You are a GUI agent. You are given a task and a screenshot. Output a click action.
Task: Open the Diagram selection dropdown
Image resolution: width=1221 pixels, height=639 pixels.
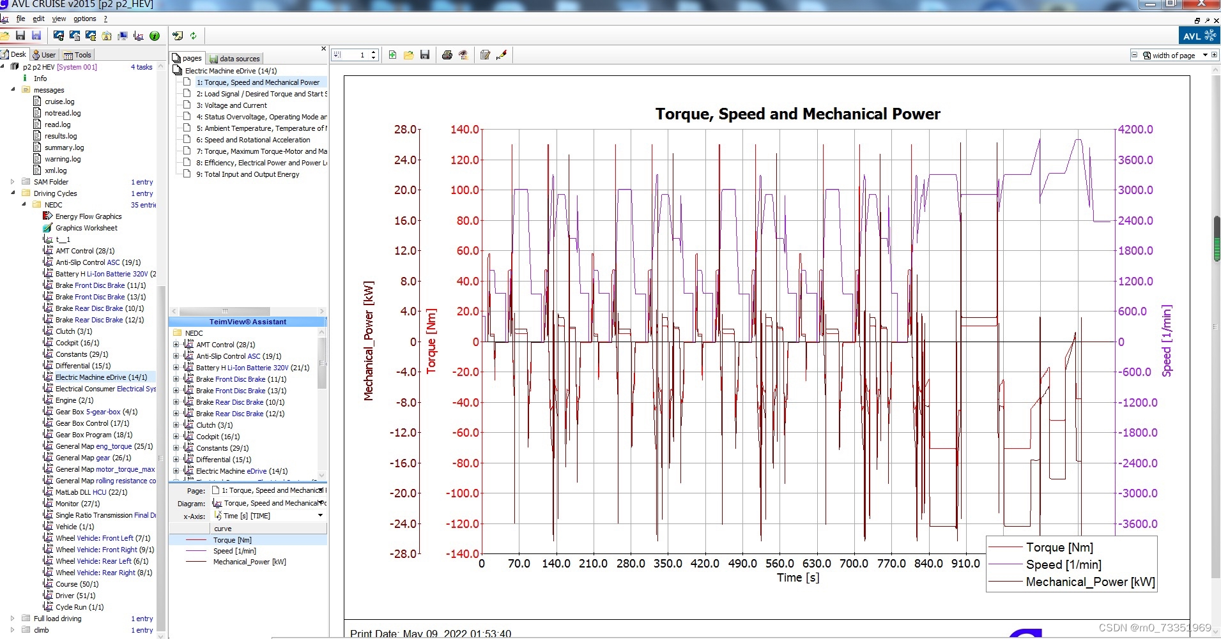321,503
